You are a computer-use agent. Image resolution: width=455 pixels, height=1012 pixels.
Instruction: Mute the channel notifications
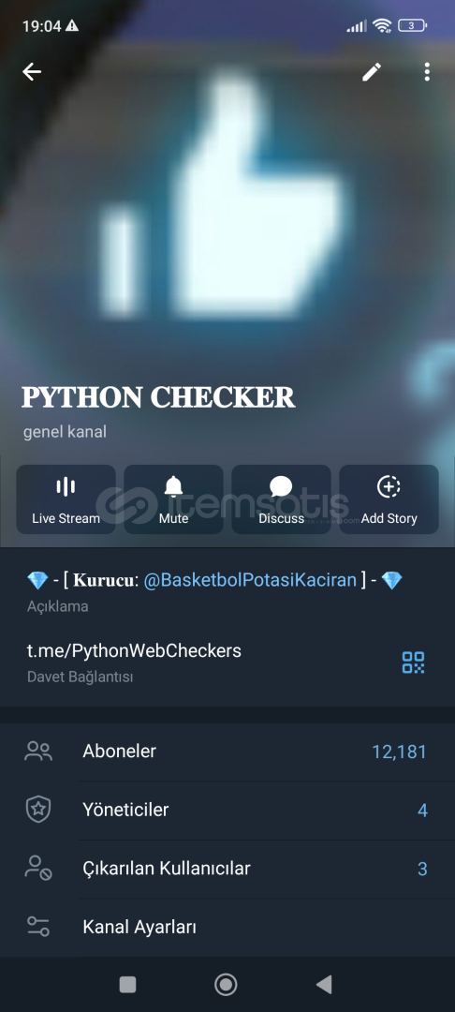coord(173,499)
